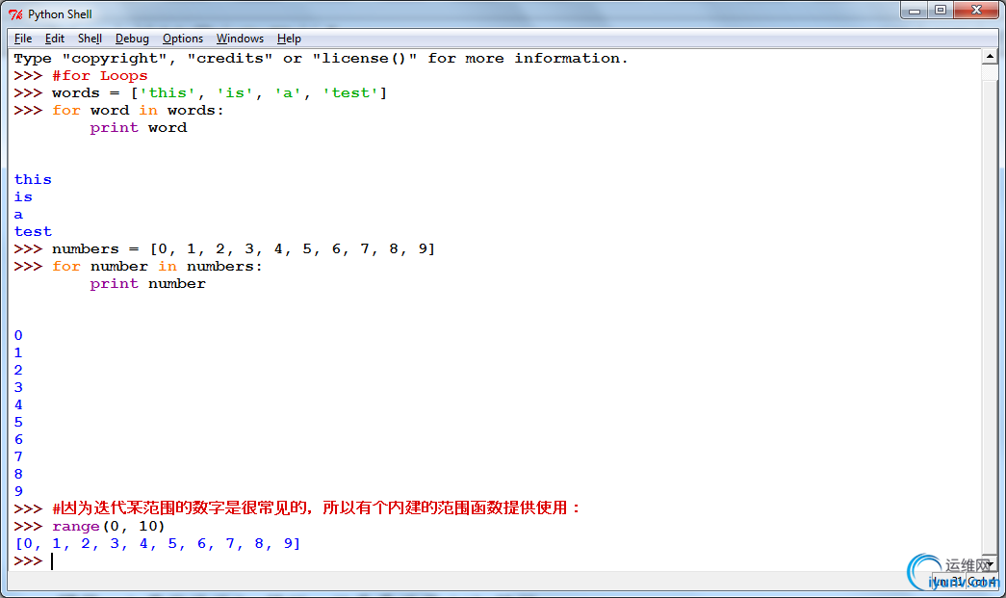Click the output line '9'

[18, 491]
